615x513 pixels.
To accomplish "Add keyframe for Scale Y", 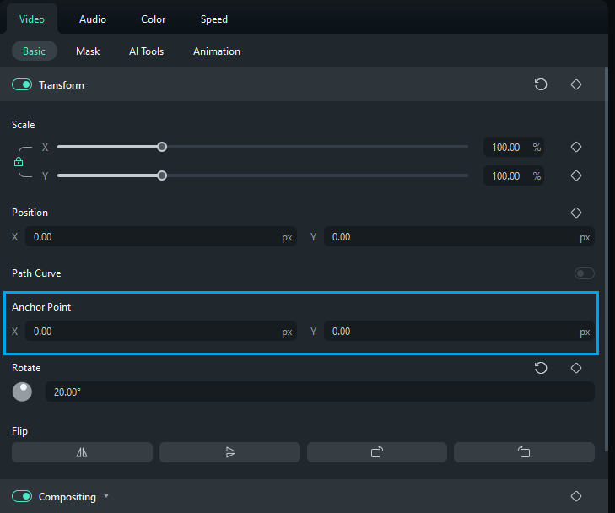I will tap(576, 175).
